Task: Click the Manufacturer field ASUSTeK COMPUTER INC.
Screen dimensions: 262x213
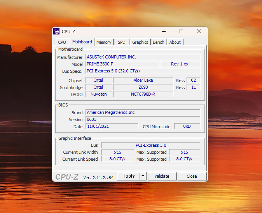Action: tap(143, 57)
